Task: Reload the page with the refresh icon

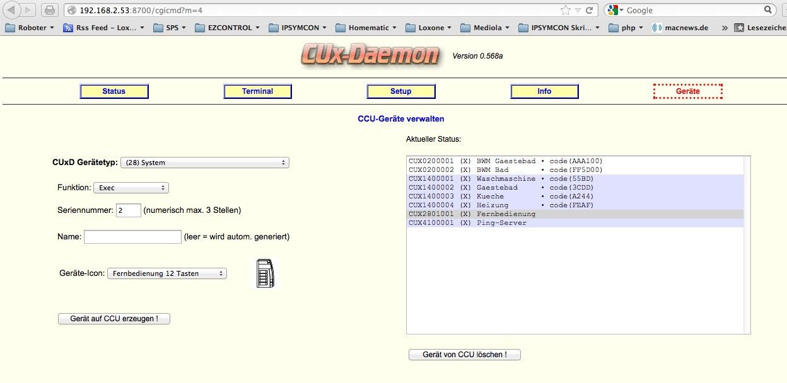Action: tap(589, 10)
